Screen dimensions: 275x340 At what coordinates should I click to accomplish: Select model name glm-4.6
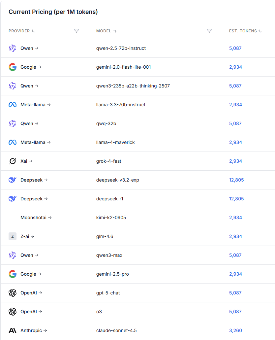(105, 236)
